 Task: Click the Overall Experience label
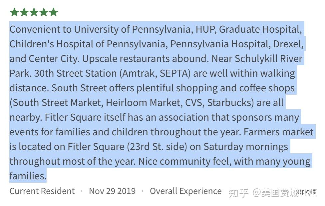click(x=186, y=191)
